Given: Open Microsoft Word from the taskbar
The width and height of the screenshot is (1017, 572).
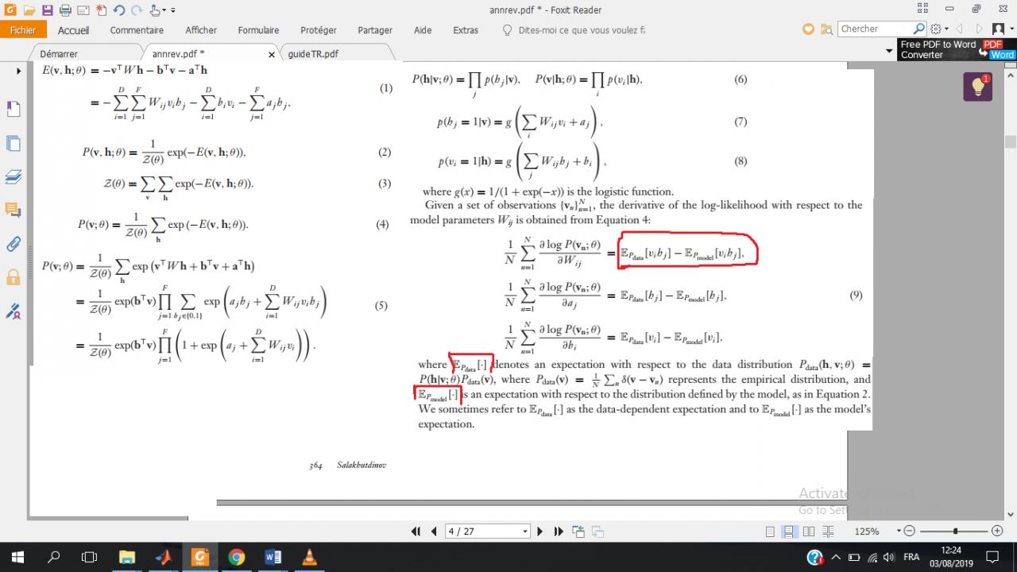Looking at the screenshot, I should click(273, 556).
